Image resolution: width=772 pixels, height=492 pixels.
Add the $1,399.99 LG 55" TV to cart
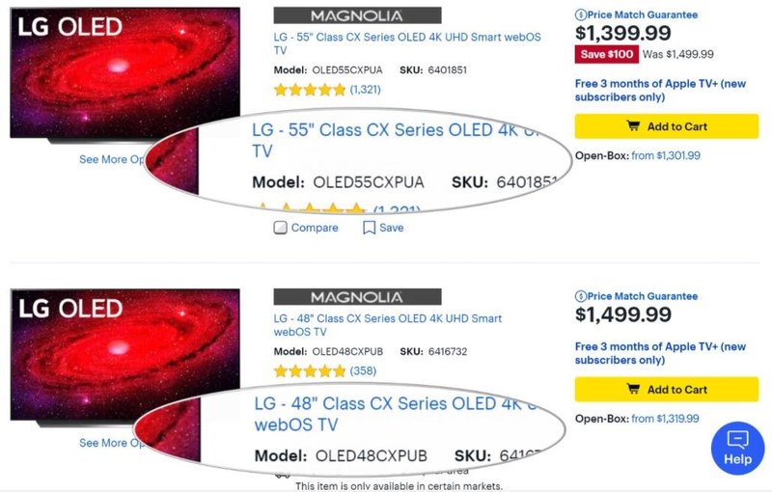(666, 126)
